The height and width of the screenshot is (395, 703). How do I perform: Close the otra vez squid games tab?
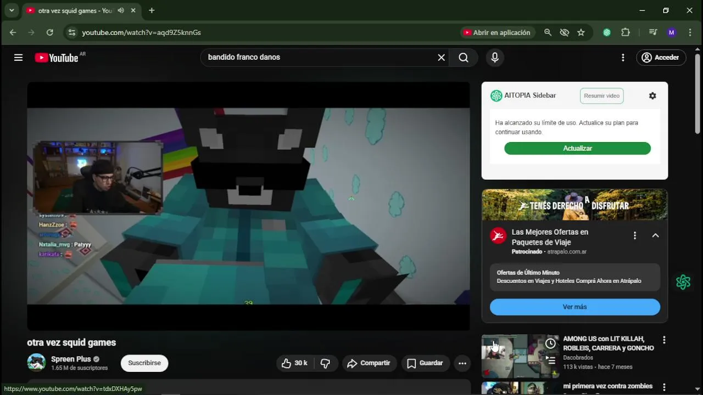133,10
